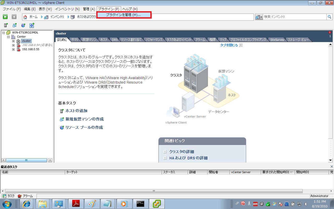This screenshot has height=209, width=334.
Task: Open the search scope dropdown
Action: coord(259,17)
